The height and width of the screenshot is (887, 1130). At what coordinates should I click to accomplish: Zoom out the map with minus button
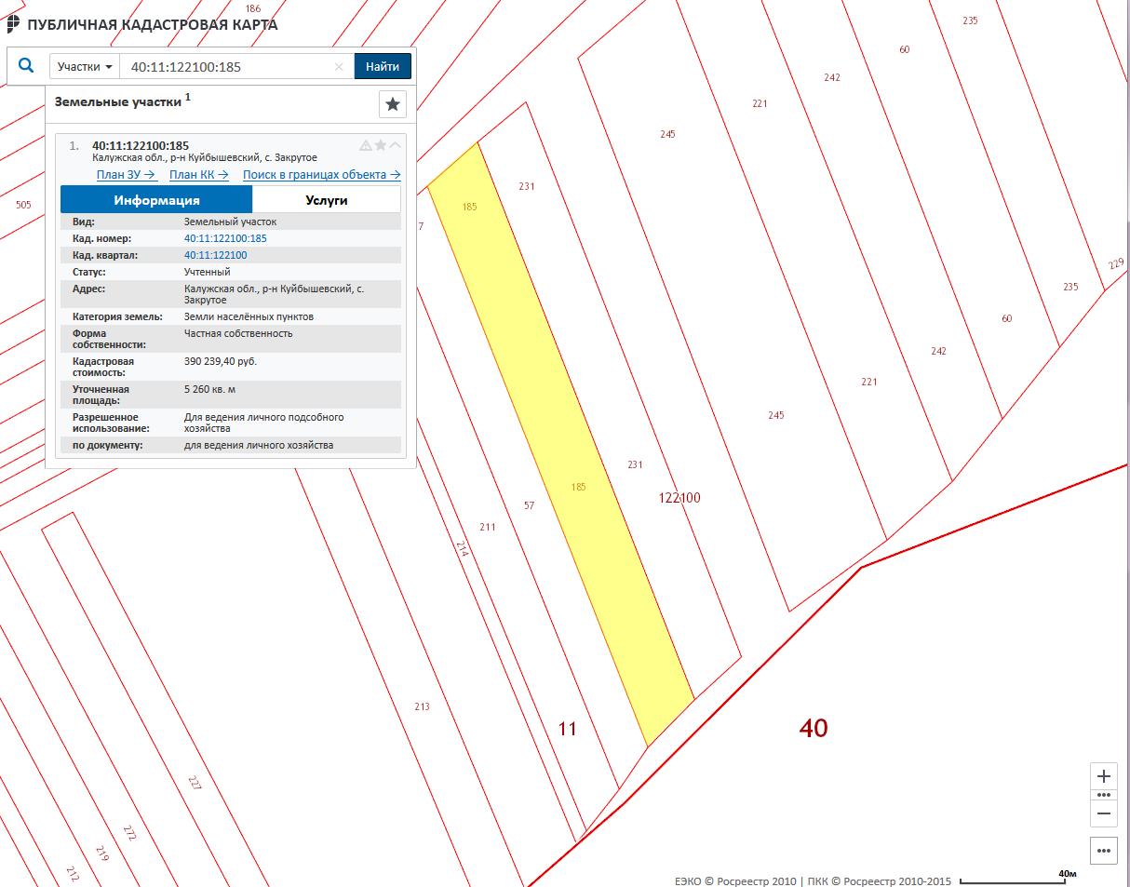pos(1104,813)
